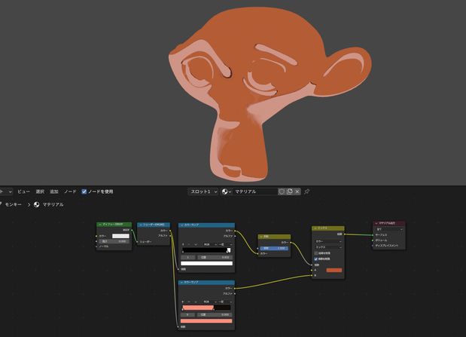
Task: Open upper Color Ramp 一定 interpolation dropdown
Action: click(x=225, y=244)
